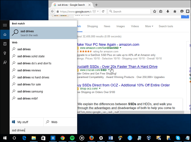Open VirtualBox cube icon on taskbar
This screenshot has height=142, width=191.
click(x=149, y=138)
